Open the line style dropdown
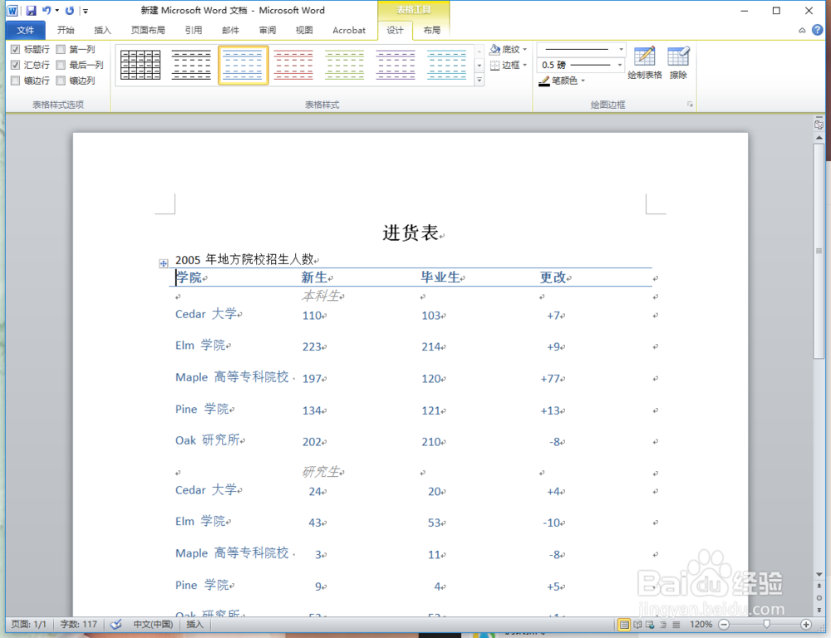This screenshot has height=638, width=831. coord(580,48)
